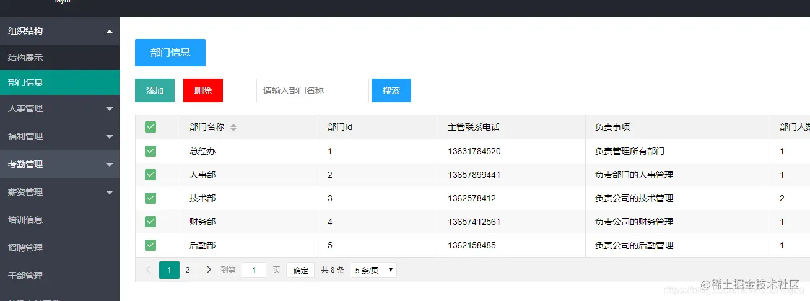
Task: Go to next page arrow in pagination
Action: tap(209, 270)
